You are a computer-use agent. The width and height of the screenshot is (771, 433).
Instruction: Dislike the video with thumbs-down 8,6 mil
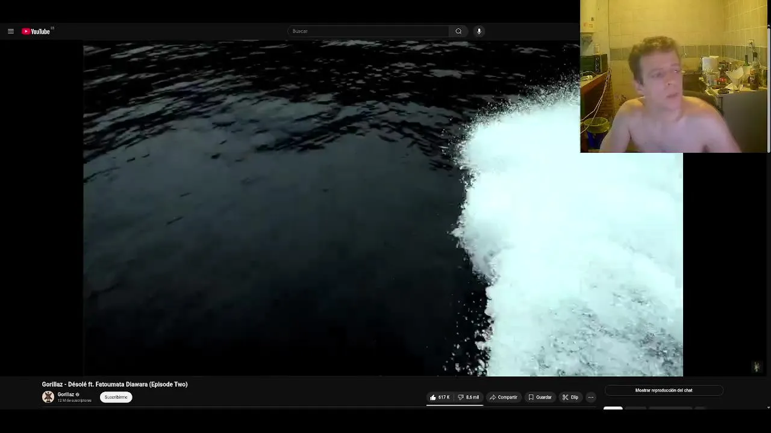pos(469,397)
